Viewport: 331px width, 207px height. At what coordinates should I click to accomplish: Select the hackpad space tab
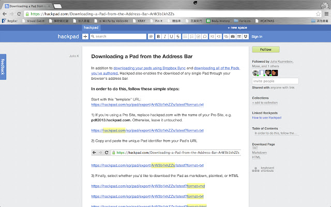coord(91,27)
